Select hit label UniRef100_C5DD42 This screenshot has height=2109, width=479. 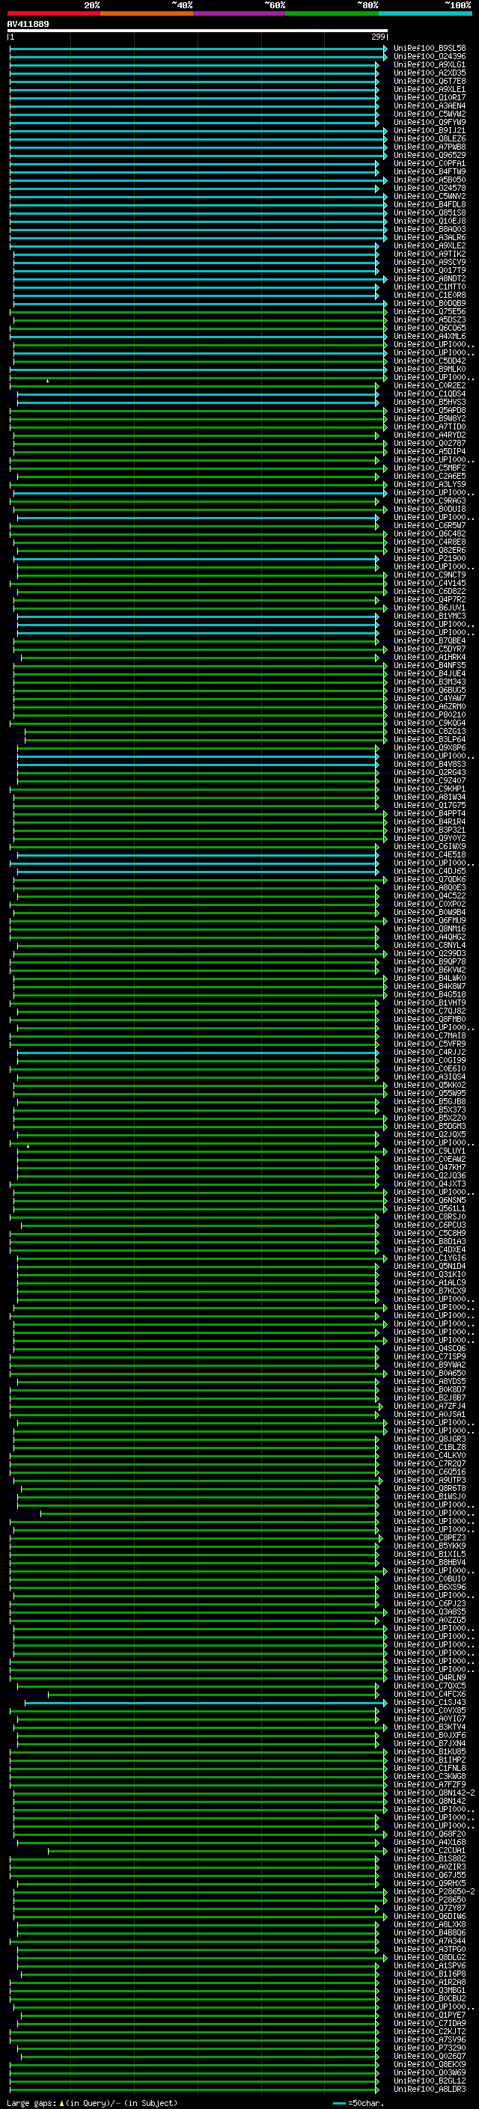(430, 361)
